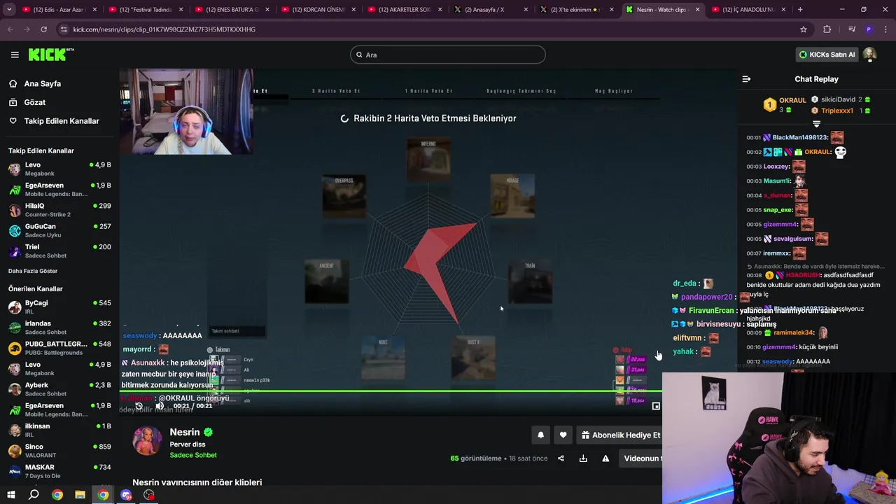The width and height of the screenshot is (896, 504).
Task: Collapse the Chat Replay panel icon
Action: click(746, 79)
